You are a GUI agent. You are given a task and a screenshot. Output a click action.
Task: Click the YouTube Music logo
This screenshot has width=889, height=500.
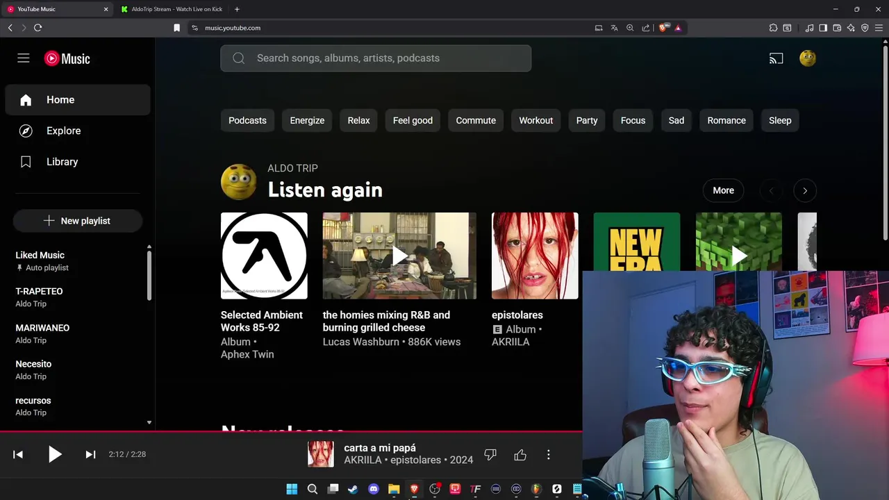click(x=67, y=59)
